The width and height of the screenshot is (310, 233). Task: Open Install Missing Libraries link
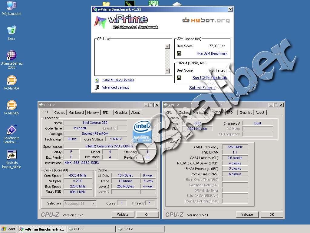coord(118,80)
